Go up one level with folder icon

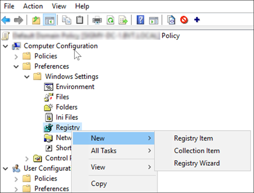pos(36,20)
